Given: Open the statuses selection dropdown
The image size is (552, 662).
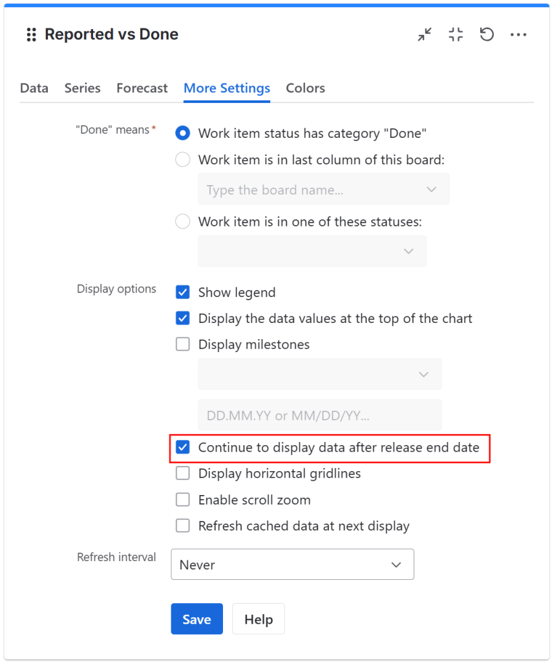Looking at the screenshot, I should (x=312, y=251).
